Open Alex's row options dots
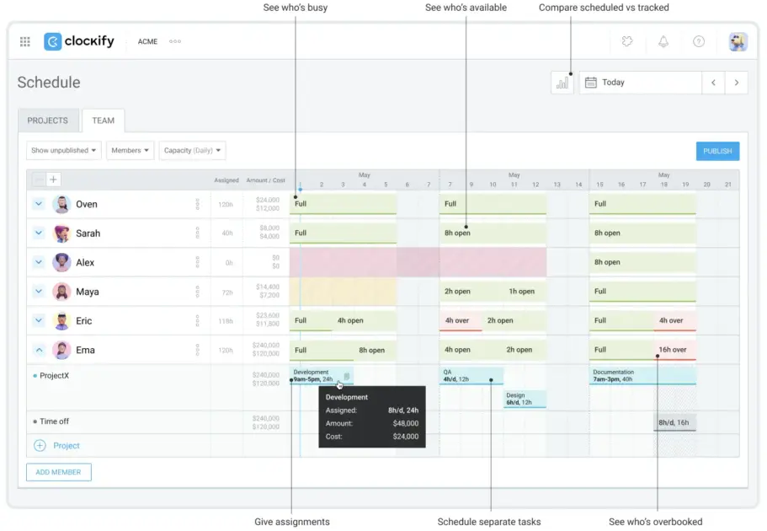This screenshot has width=767, height=531. coord(198,262)
